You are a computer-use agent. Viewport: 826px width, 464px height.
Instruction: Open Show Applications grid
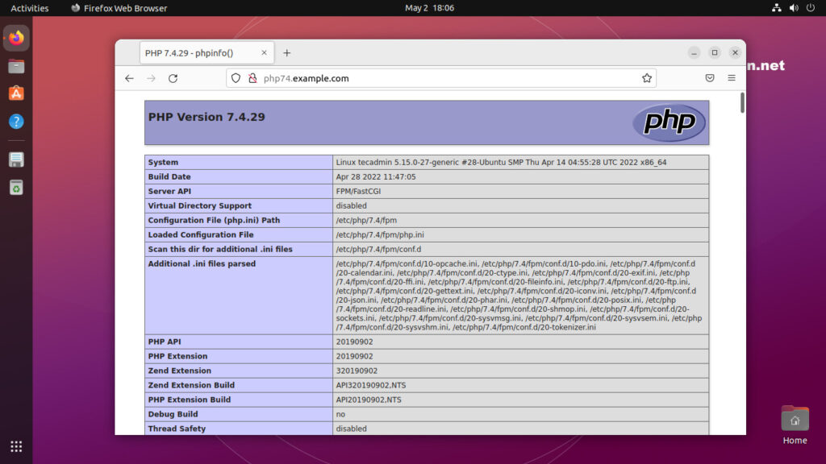tap(15, 446)
